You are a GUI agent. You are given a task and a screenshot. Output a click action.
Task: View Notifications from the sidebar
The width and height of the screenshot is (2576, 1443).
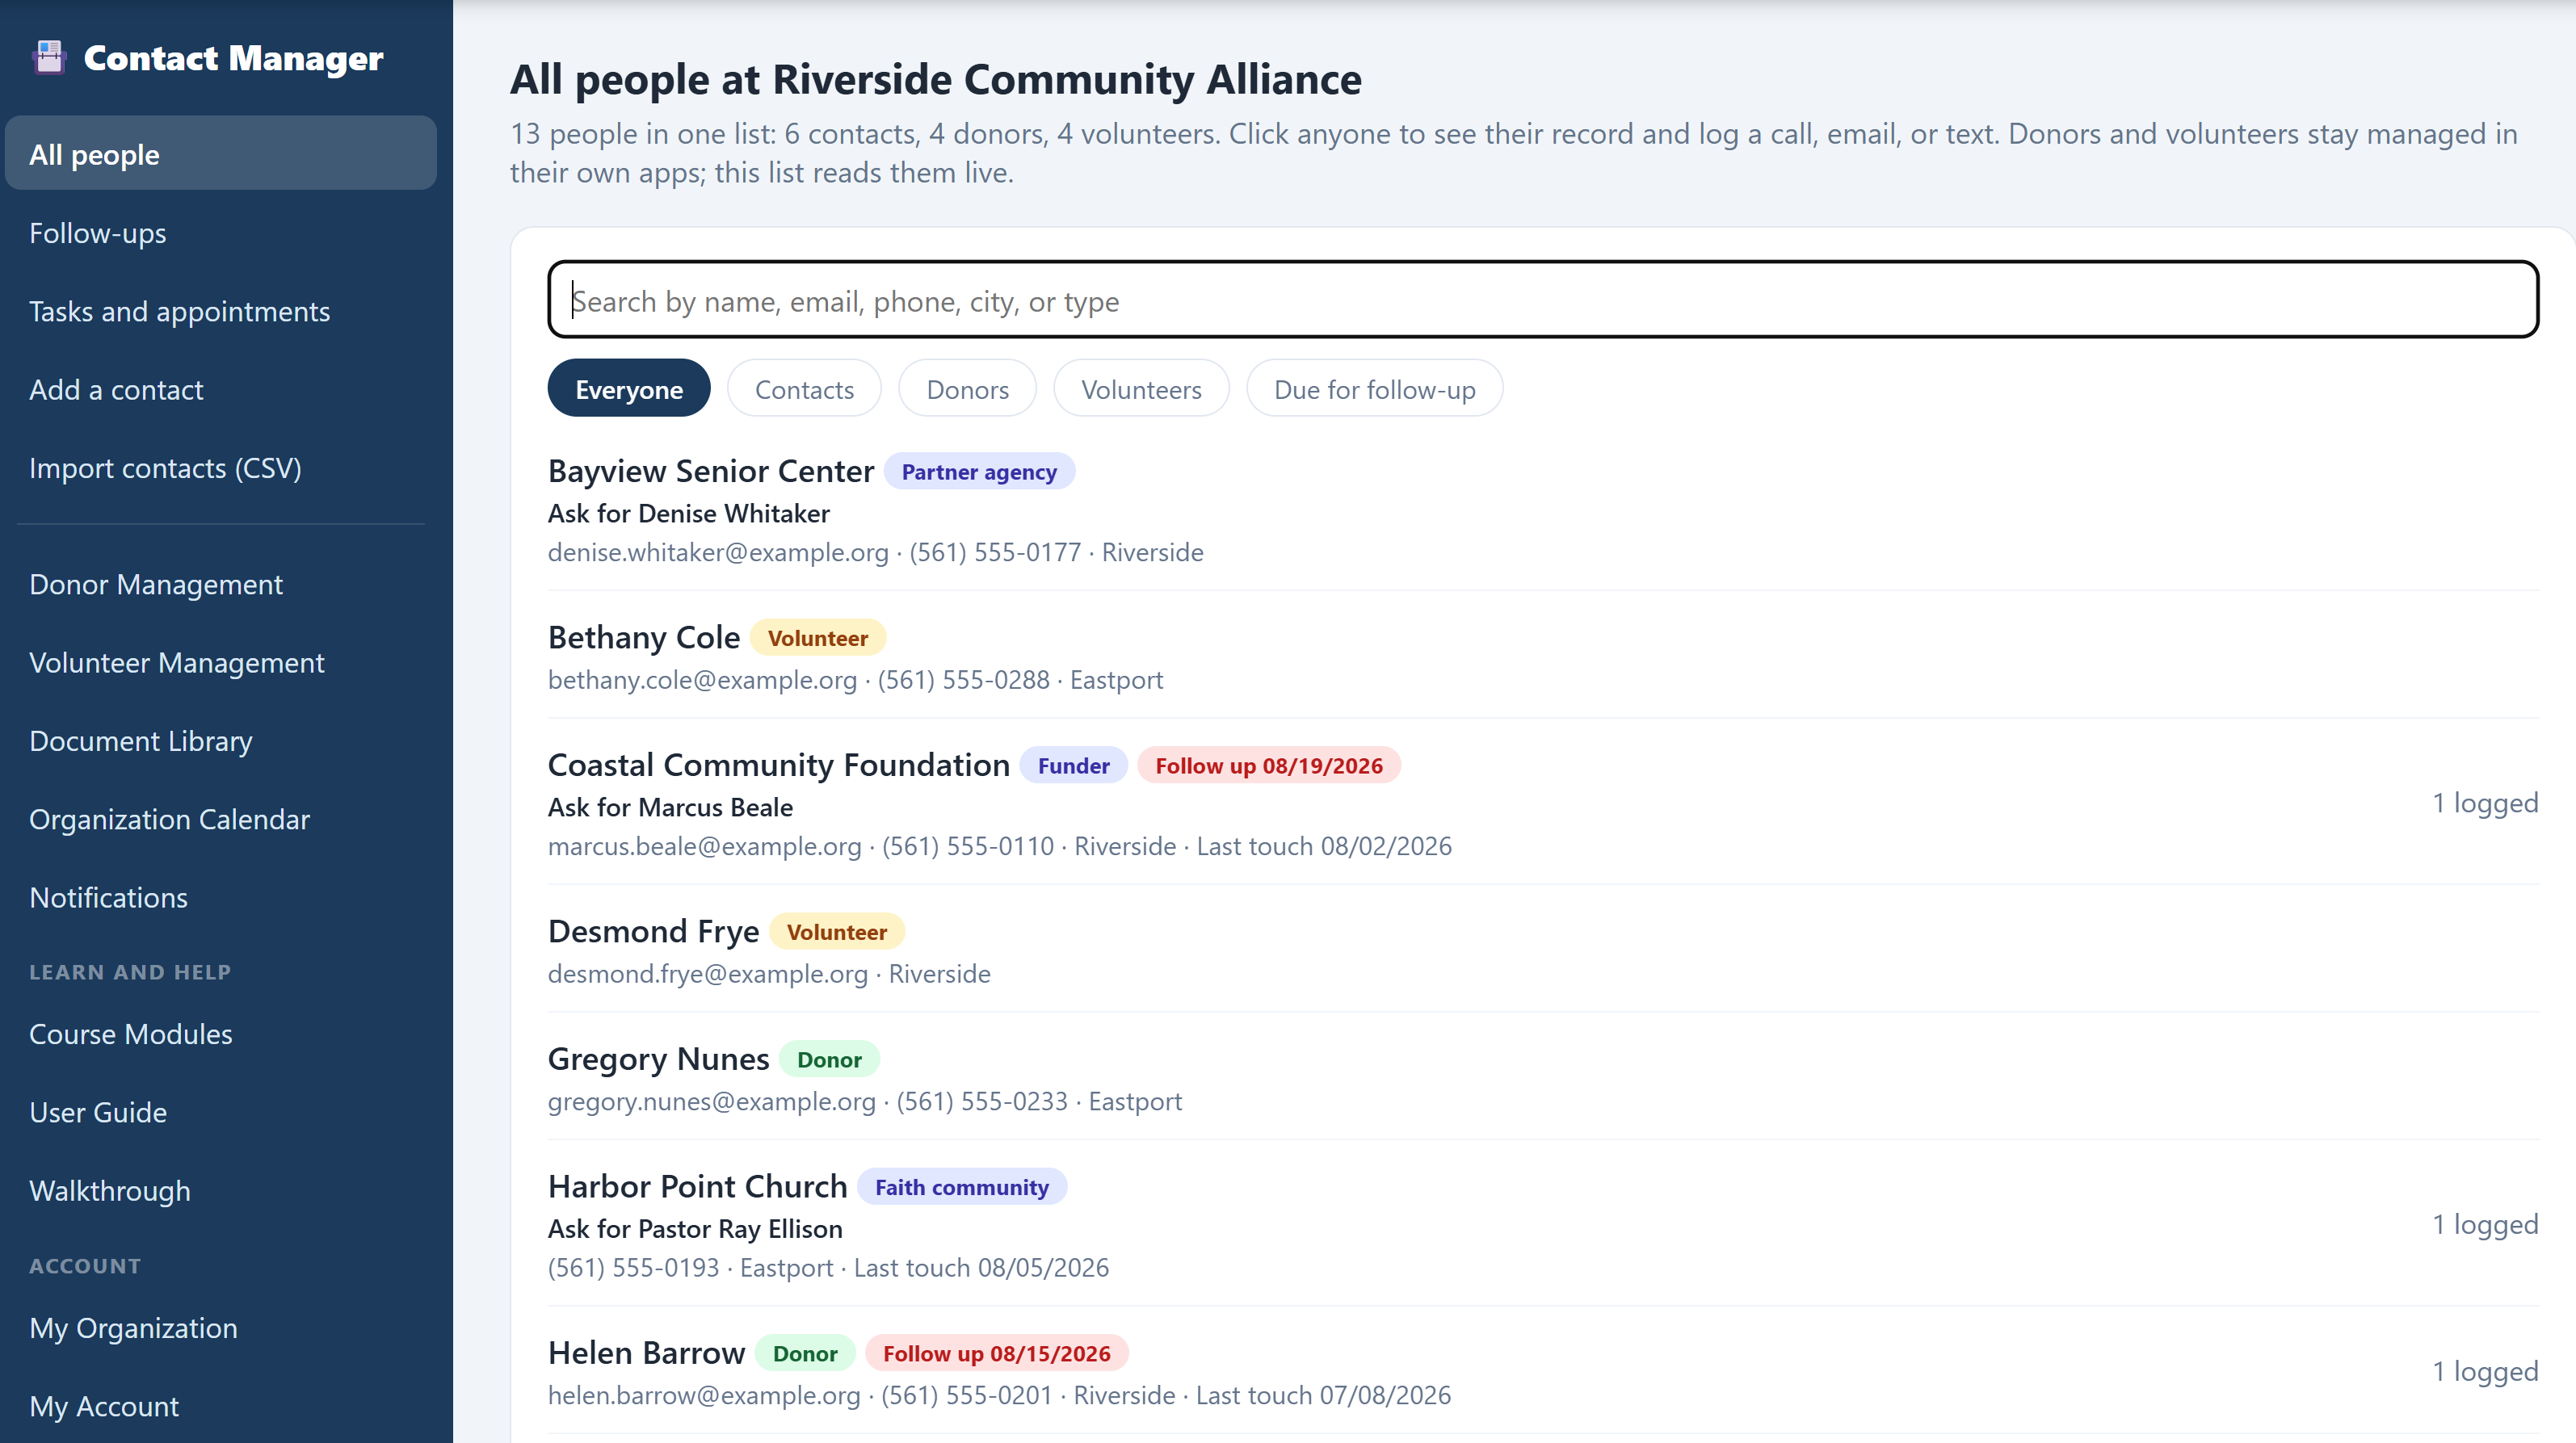[220, 897]
